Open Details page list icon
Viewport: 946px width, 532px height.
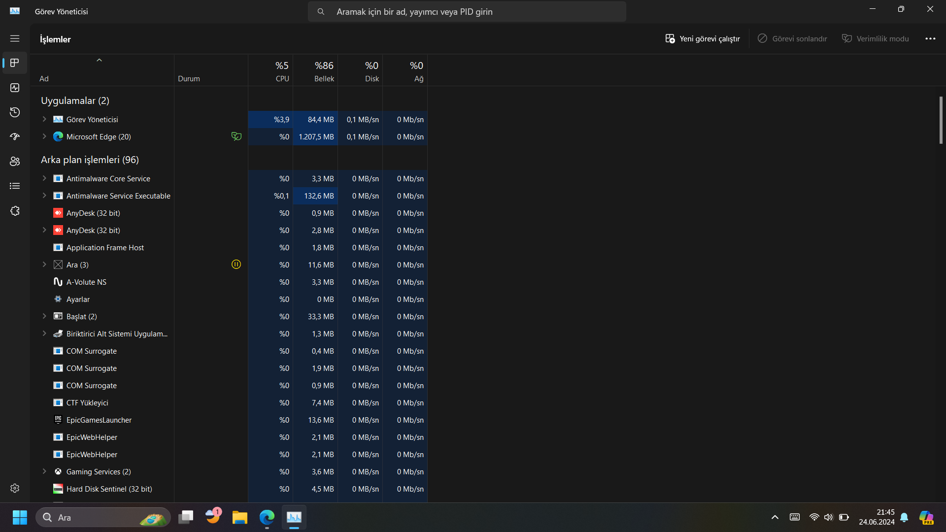pyautogui.click(x=15, y=186)
